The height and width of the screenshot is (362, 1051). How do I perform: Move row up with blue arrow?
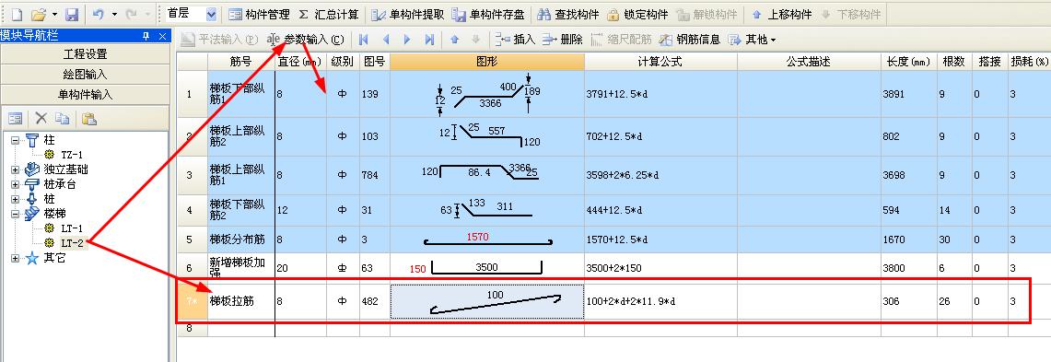point(454,40)
